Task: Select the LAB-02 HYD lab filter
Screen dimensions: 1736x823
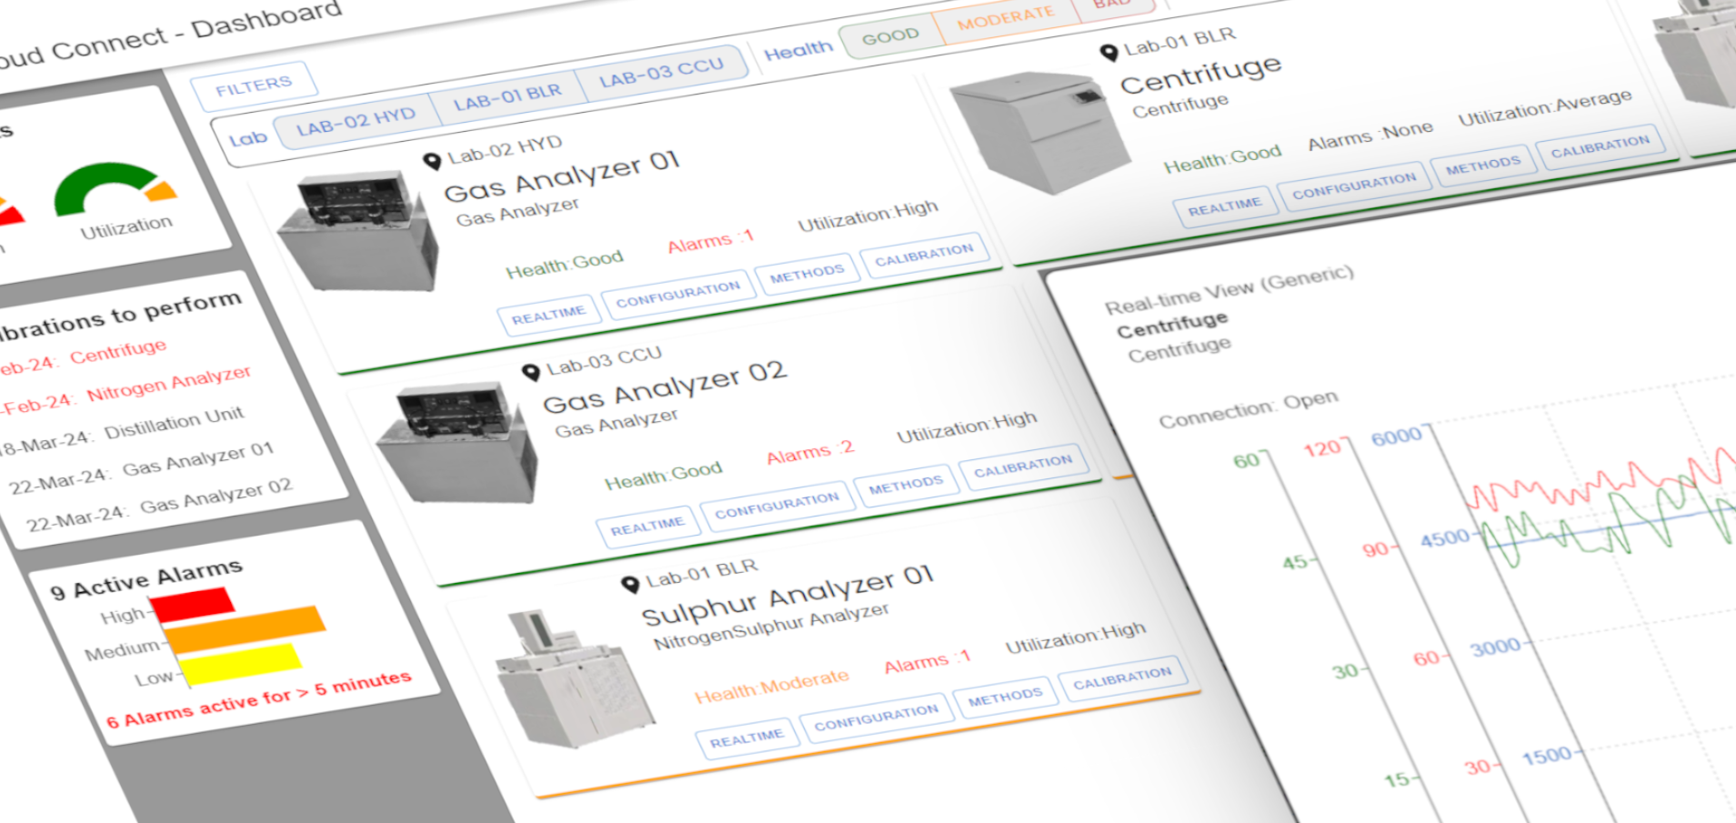Action: click(x=355, y=122)
